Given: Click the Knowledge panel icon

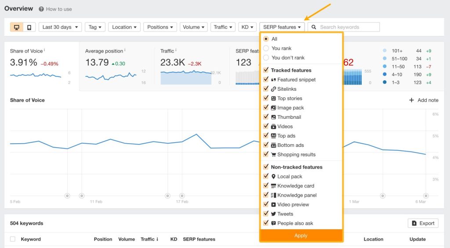Looking at the screenshot, I should pyautogui.click(x=273, y=195).
